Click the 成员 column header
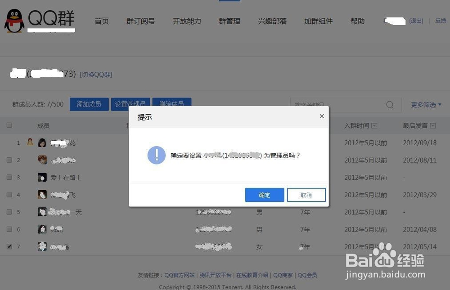This screenshot has width=450, height=290. point(43,125)
